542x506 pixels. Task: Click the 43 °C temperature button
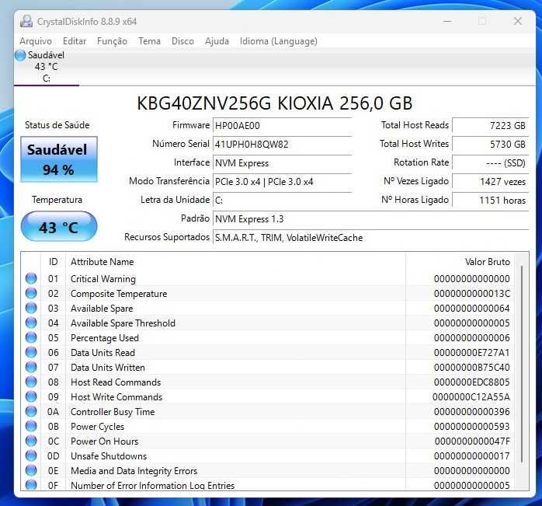pos(59,227)
